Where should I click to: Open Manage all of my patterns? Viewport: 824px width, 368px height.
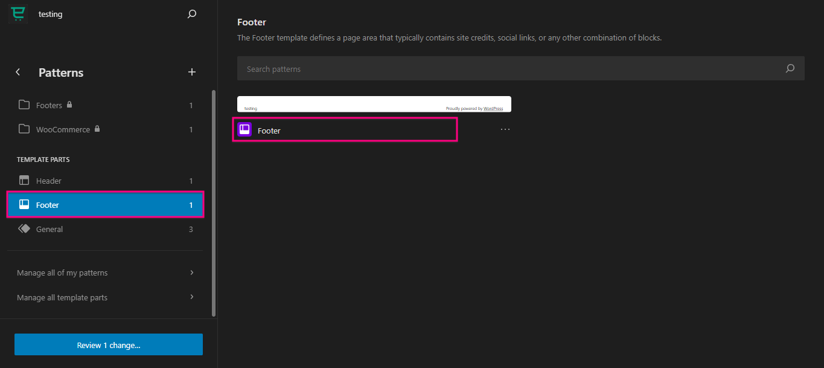coord(105,273)
